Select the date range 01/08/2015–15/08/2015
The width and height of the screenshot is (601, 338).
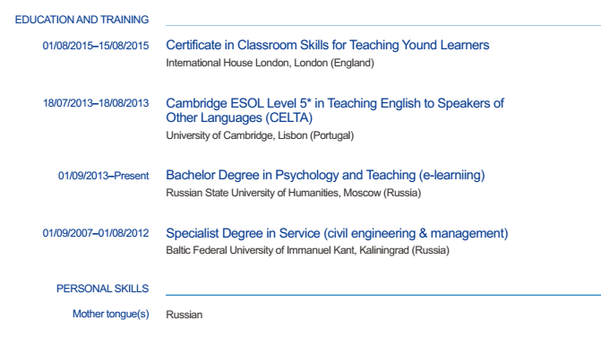pyautogui.click(x=96, y=46)
